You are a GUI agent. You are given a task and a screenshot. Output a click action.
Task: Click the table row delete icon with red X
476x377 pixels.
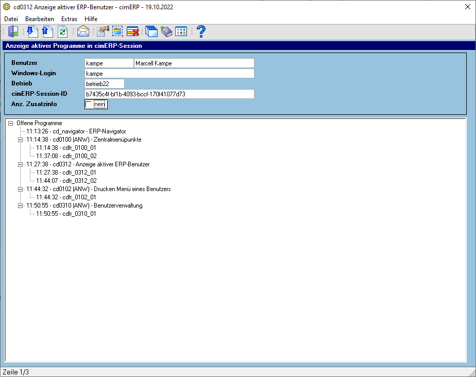pyautogui.click(x=133, y=31)
